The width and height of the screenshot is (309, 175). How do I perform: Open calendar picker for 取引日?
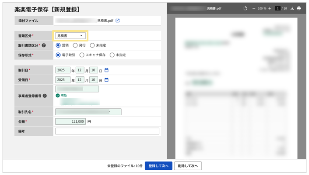[x=106, y=70]
